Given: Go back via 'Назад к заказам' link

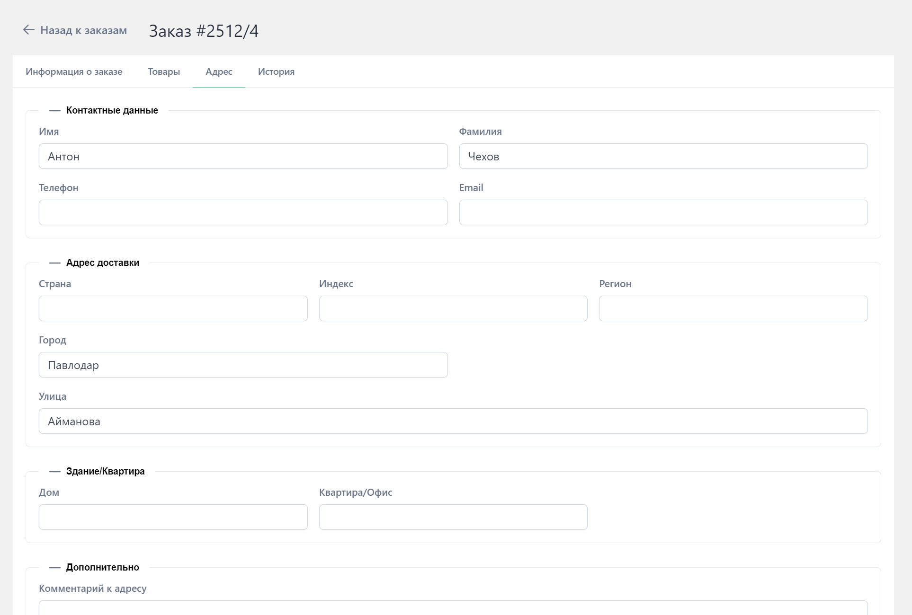Looking at the screenshot, I should (83, 30).
